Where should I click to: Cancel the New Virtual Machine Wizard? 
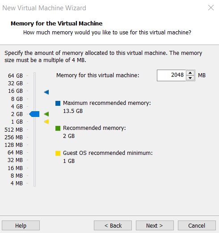pyautogui.click(x=197, y=225)
